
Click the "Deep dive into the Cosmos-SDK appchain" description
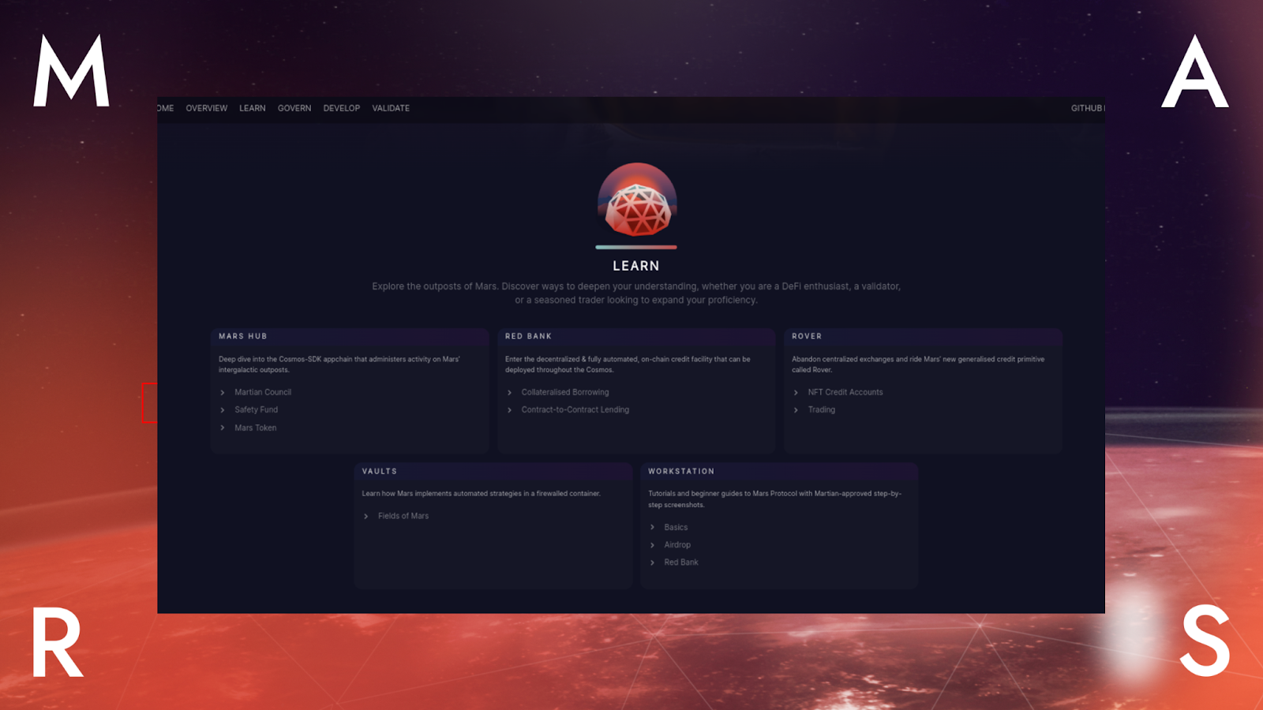(339, 364)
